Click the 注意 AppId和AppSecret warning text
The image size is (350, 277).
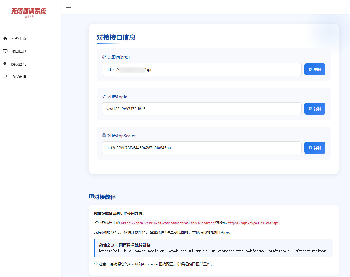click(x=156, y=264)
